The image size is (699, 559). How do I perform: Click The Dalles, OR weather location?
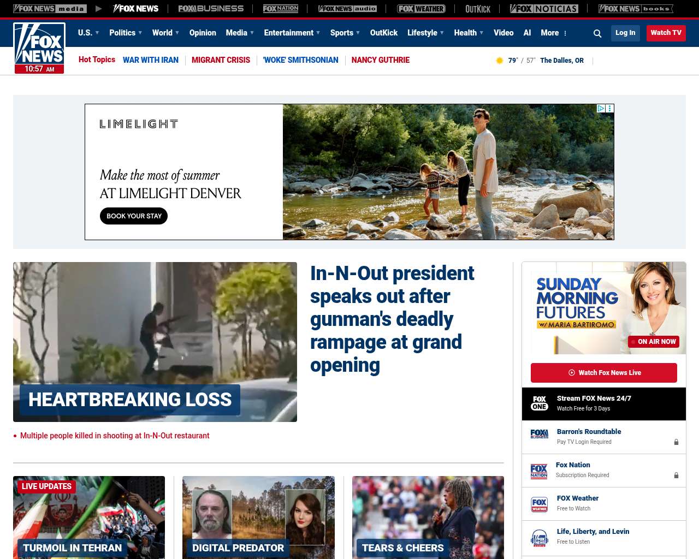click(562, 61)
